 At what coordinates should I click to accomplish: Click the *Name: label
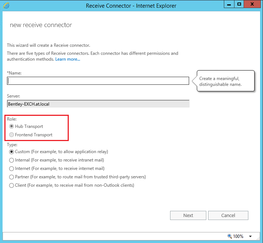coord(14,73)
